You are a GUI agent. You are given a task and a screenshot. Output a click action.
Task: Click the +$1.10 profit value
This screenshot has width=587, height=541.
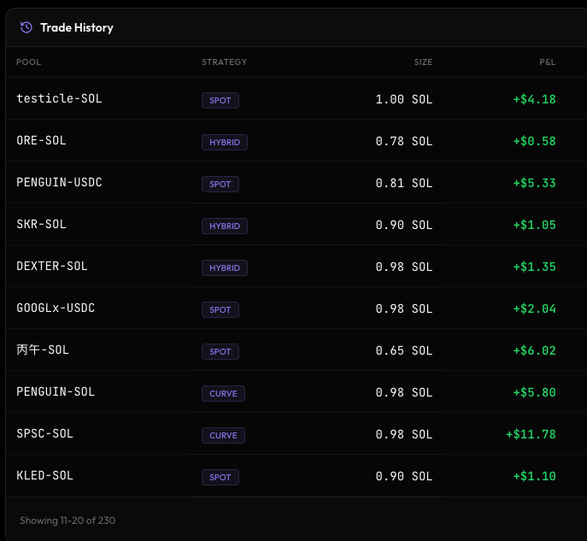[534, 477]
